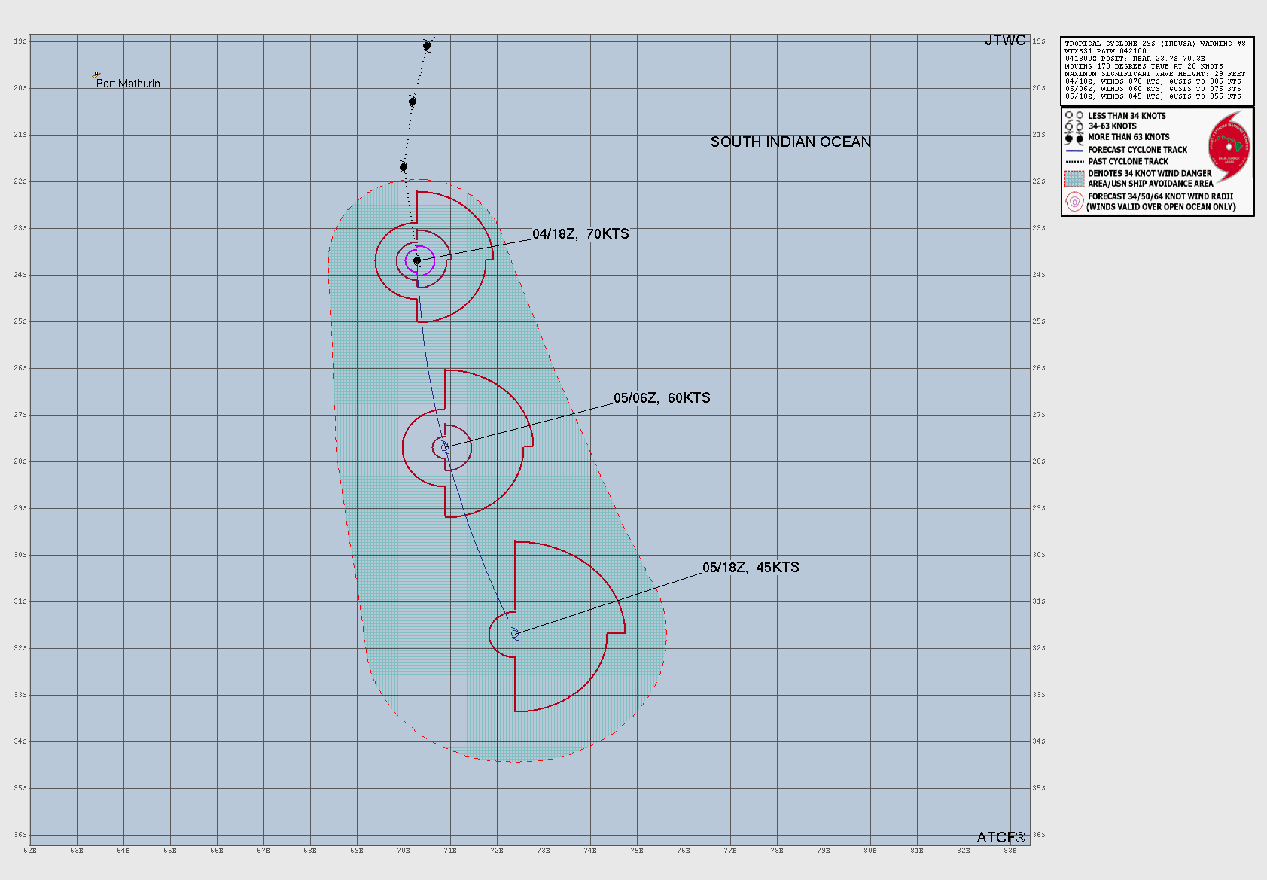Click the 'Past Cyclone Track' legend entry

1128,161
